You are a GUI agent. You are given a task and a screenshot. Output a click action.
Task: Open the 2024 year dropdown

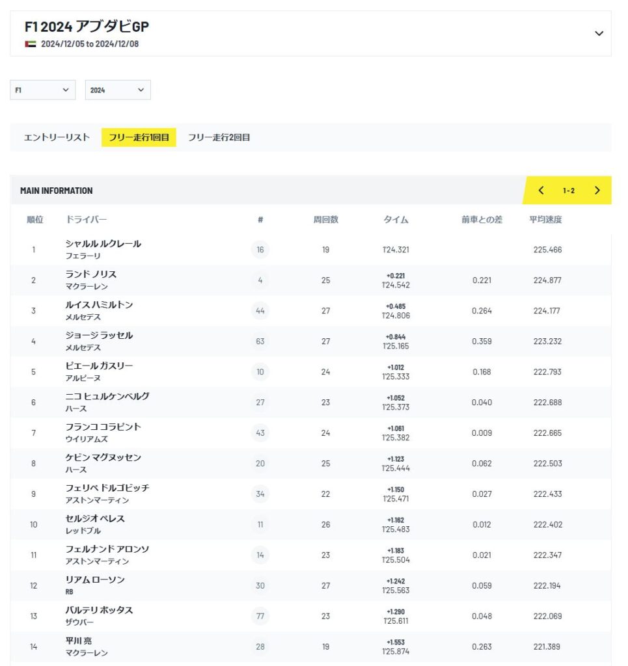[118, 90]
